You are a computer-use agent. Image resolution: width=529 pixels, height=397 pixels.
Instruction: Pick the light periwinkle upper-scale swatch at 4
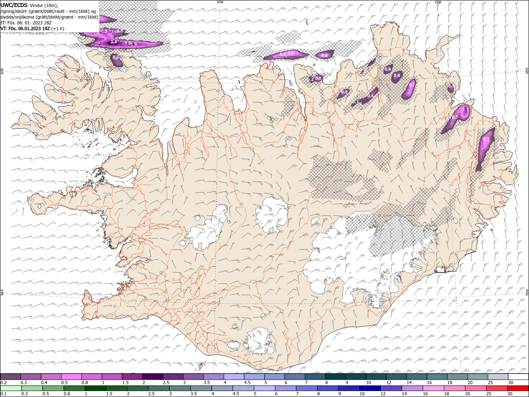(234, 376)
